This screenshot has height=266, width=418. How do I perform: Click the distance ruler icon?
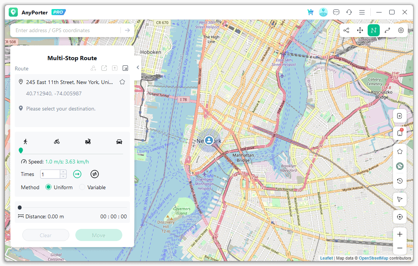pos(21,216)
